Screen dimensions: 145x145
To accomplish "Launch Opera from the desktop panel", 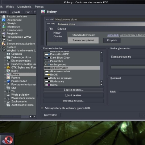I will tap(8, 140).
